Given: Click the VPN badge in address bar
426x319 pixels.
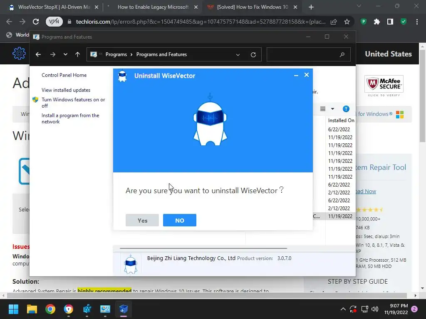Looking at the screenshot, I should point(54,22).
